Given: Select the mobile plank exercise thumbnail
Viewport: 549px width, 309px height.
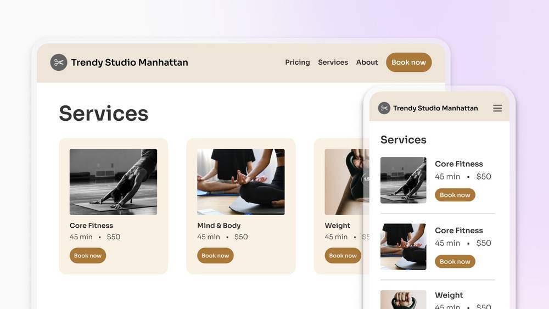Looking at the screenshot, I should click(404, 180).
